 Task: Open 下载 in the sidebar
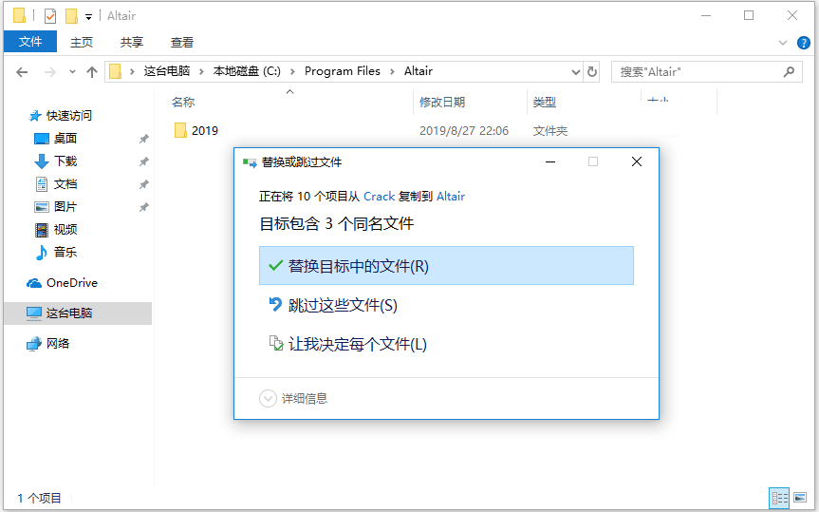pyautogui.click(x=65, y=161)
